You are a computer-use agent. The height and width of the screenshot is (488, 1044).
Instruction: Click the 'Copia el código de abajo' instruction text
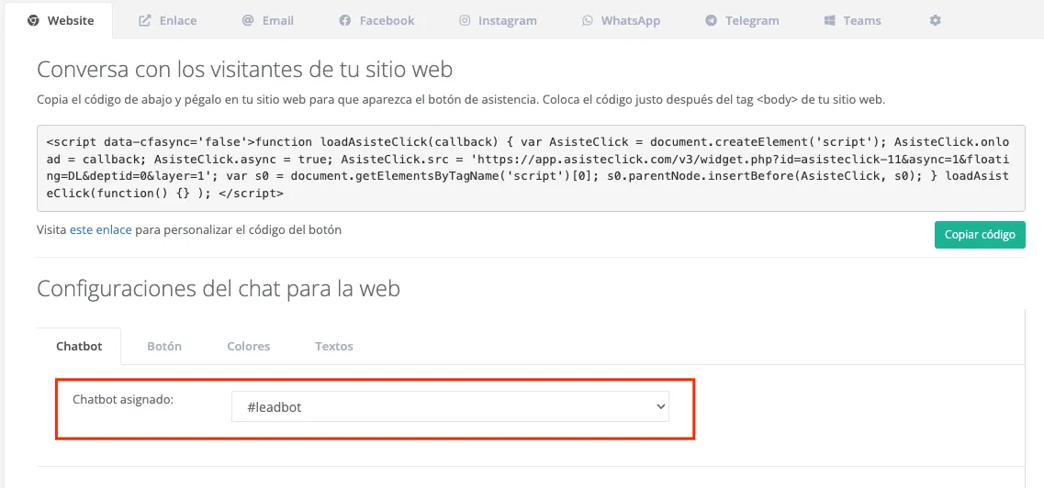coord(461,101)
